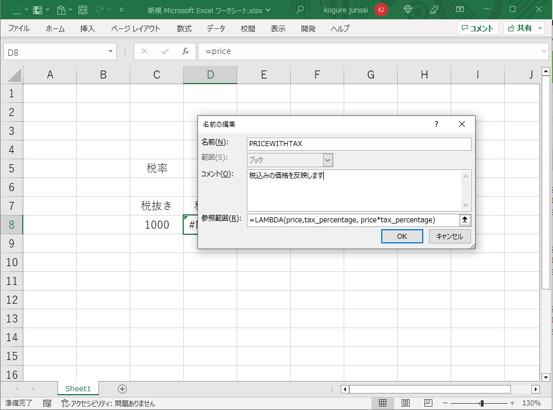This screenshot has height=410, width=553.
Task: Click キャンセル in 名前の編集 dialog
Action: [449, 236]
